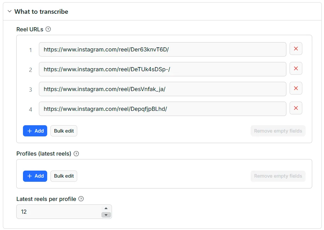
Task: Remove empty fields in Profiles
Action: tap(278, 176)
